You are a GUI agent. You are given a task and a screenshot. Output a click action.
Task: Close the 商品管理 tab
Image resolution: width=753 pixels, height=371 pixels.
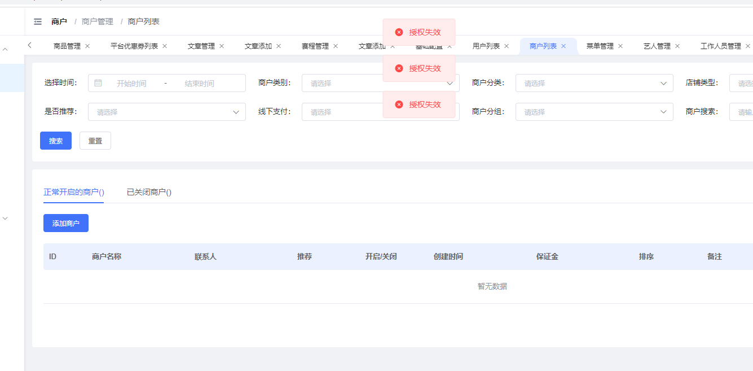87,46
